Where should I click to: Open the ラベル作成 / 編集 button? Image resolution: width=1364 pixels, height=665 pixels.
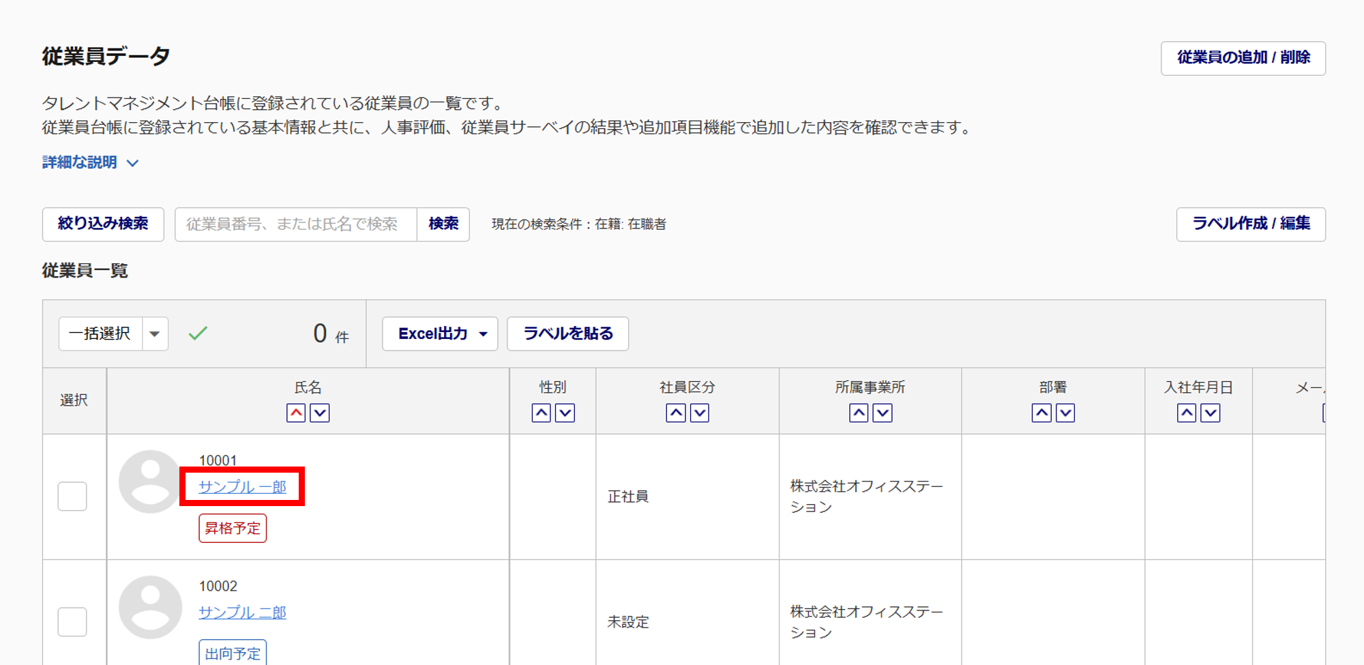1250,224
